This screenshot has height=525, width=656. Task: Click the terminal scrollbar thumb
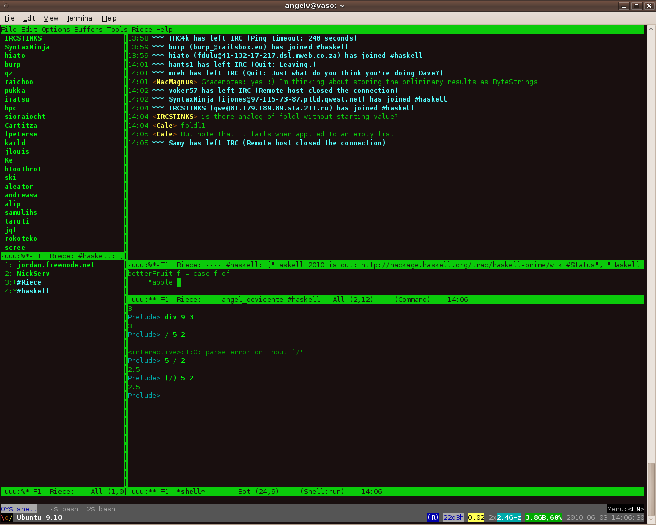point(651,489)
